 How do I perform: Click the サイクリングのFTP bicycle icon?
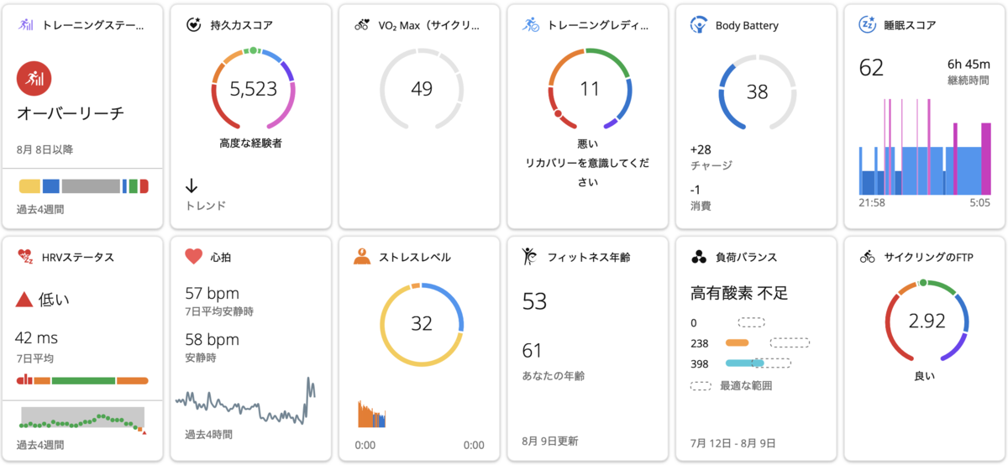(867, 257)
